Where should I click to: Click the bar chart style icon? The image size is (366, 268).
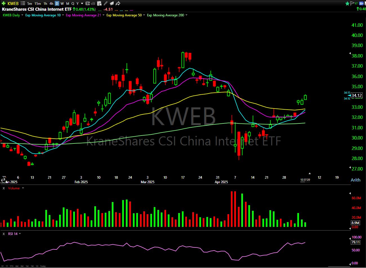point(93,3)
